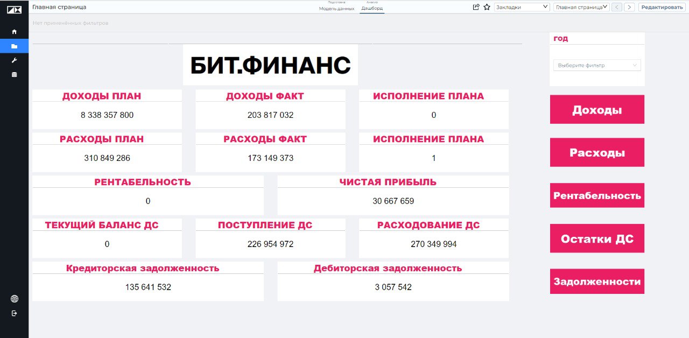
Task: Open the Закладки dropdown
Action: coord(522,7)
